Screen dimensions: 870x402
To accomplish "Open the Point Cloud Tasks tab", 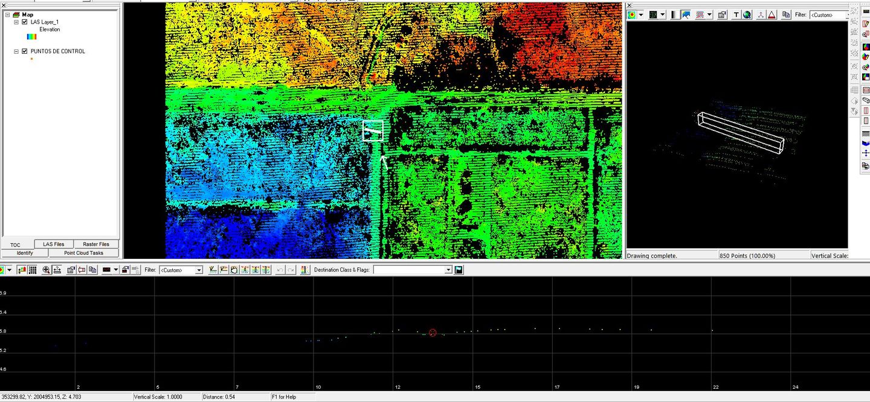I will [84, 253].
